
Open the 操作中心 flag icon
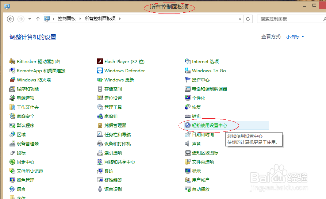coord(188,80)
